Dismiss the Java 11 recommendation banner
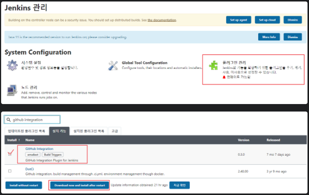 (x=293, y=37)
